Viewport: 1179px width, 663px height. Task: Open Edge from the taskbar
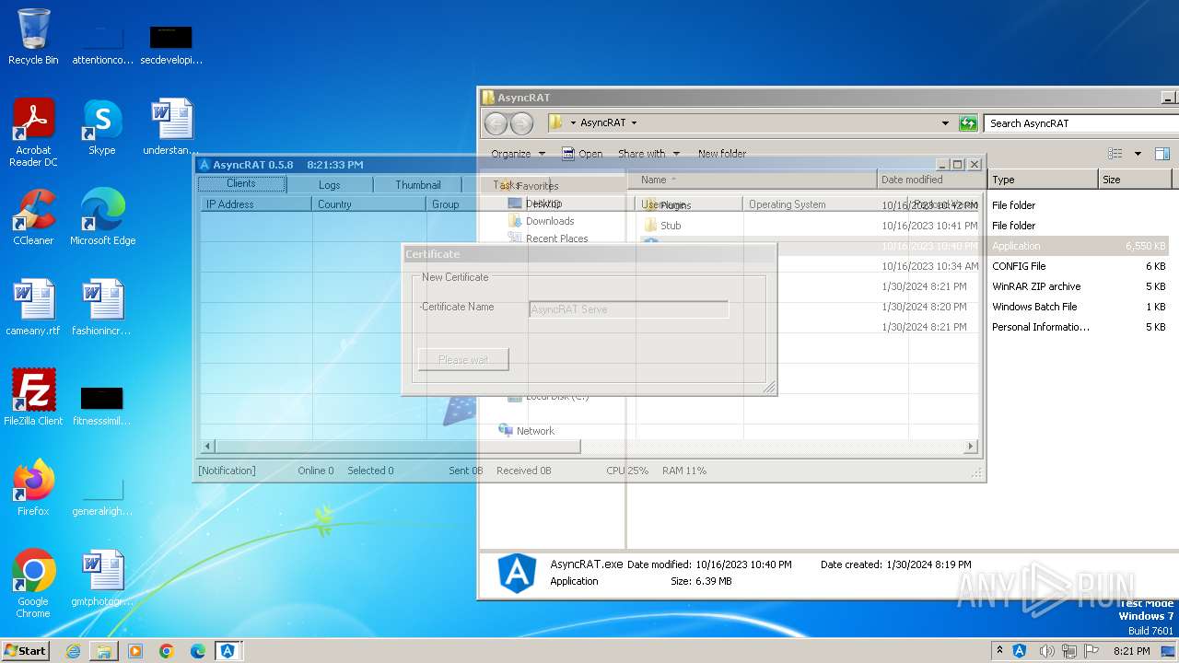tap(198, 651)
